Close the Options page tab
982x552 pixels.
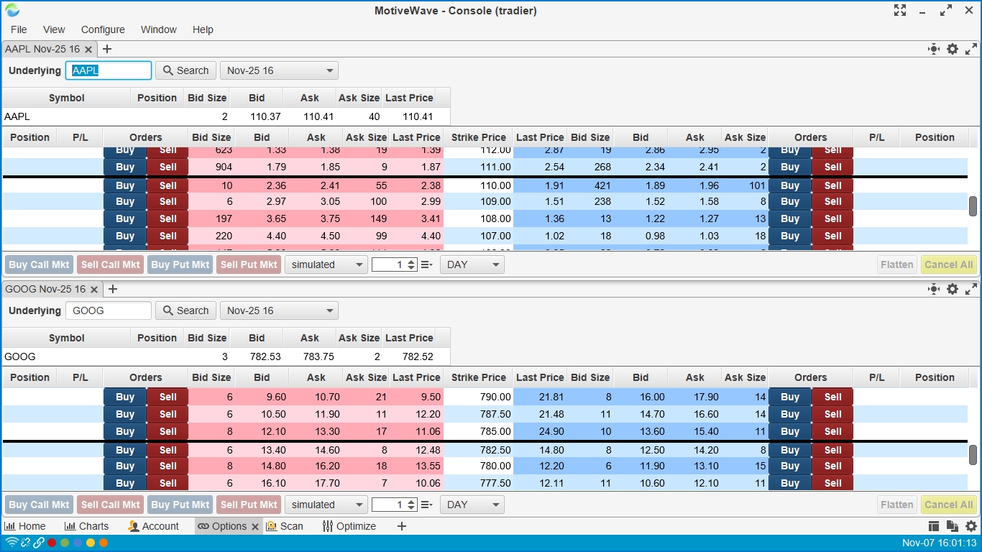(254, 527)
